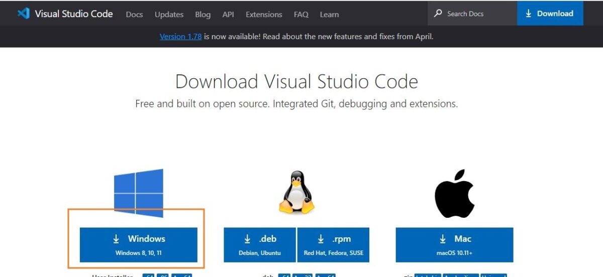This screenshot has width=603, height=277.
Task: Click the Apple logo image
Action: pos(455,193)
